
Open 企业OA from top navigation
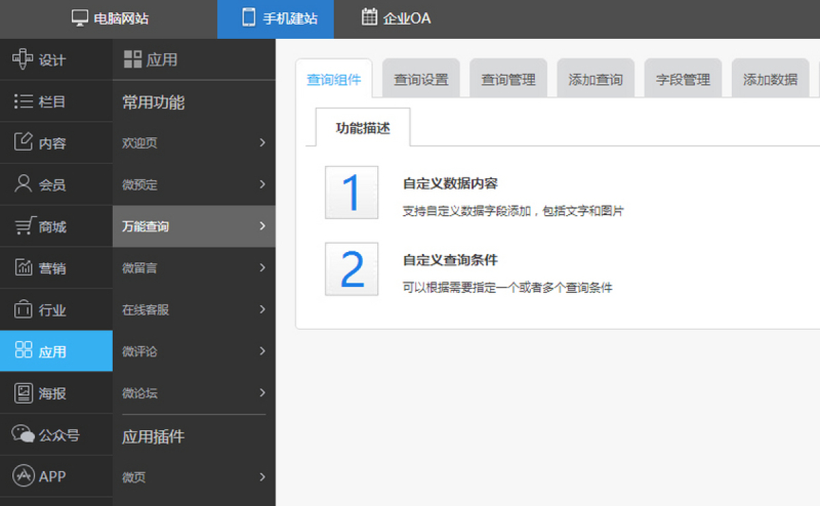click(x=396, y=18)
